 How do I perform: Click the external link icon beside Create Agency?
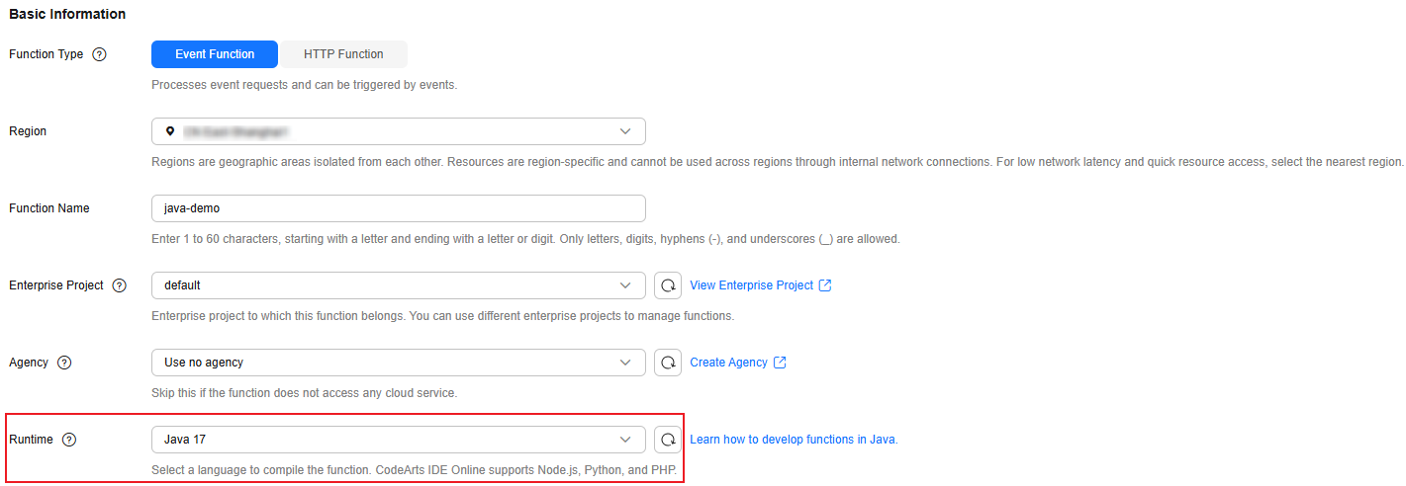point(780,363)
